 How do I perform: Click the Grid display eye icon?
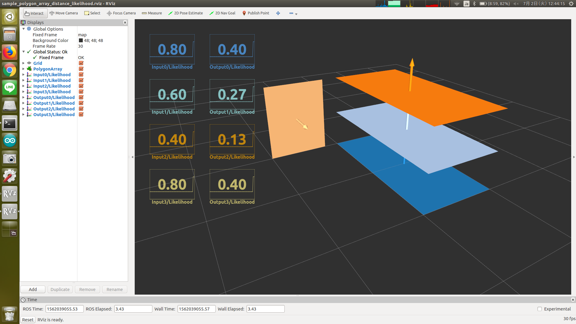(x=29, y=63)
